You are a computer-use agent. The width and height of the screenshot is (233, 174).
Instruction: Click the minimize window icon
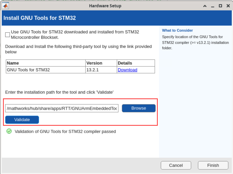point(213,5)
